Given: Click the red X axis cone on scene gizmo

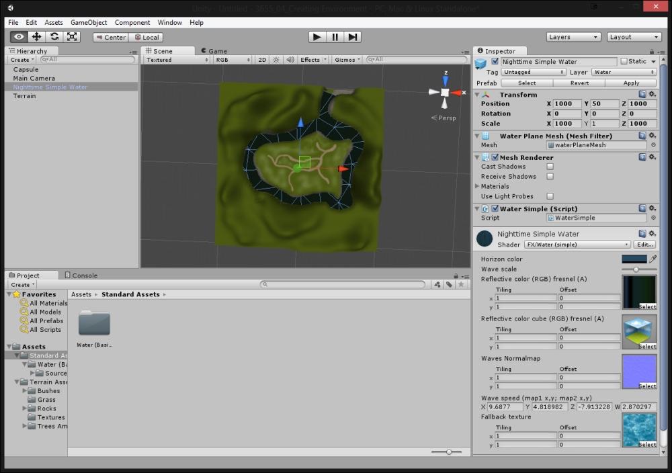Looking at the screenshot, I should click(457, 93).
